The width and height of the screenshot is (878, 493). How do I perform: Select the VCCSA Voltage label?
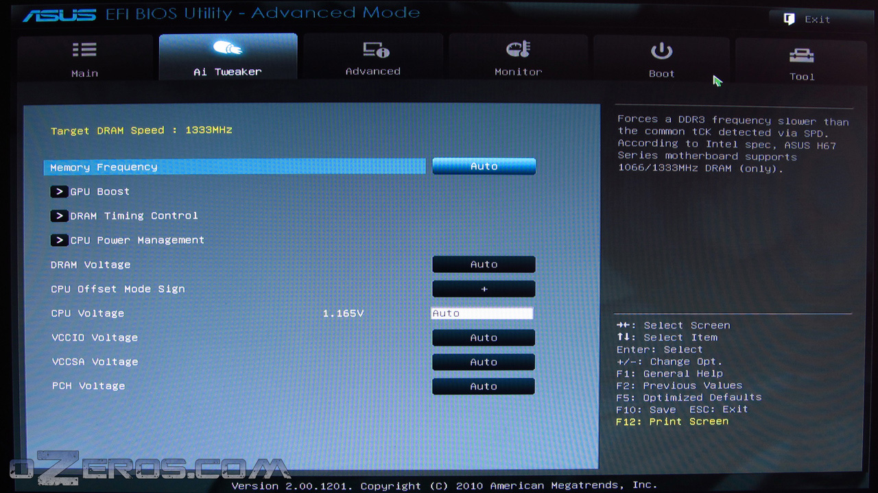point(95,362)
